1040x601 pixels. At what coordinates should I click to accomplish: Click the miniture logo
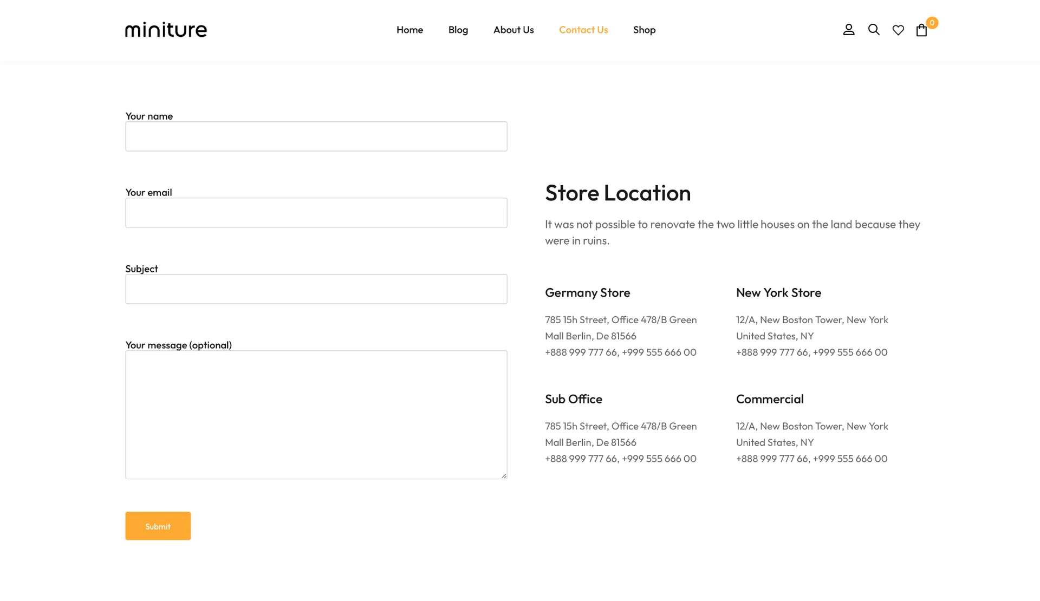pos(166,30)
